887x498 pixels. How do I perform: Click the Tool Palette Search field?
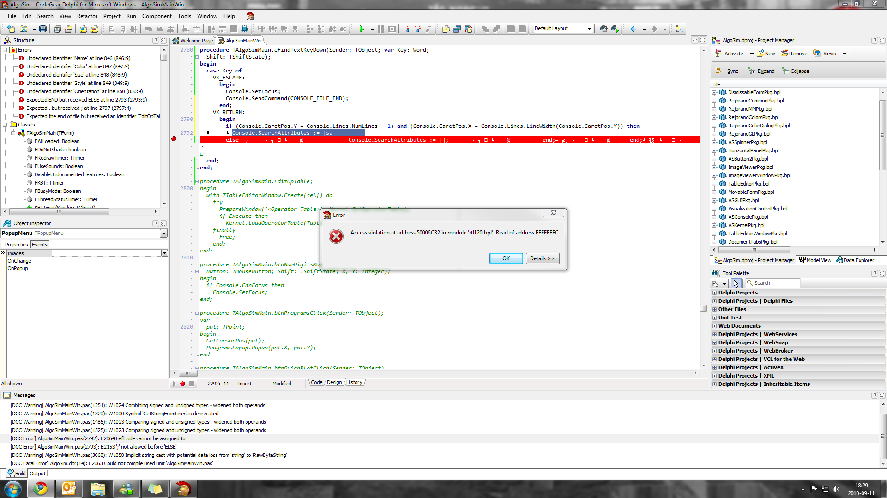772,283
